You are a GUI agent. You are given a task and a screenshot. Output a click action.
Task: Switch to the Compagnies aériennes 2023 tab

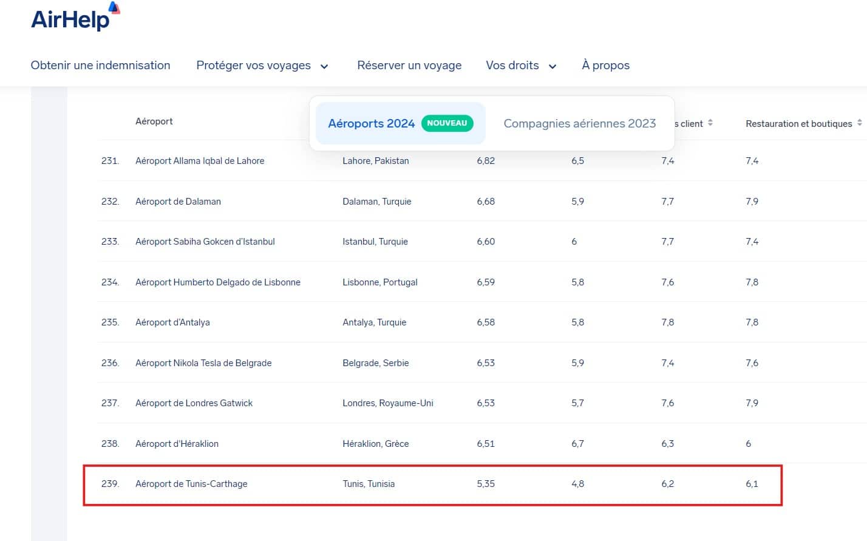(579, 123)
